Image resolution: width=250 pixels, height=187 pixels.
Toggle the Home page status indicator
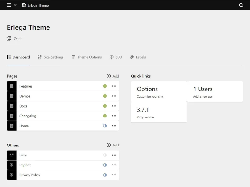pyautogui.click(x=105, y=126)
